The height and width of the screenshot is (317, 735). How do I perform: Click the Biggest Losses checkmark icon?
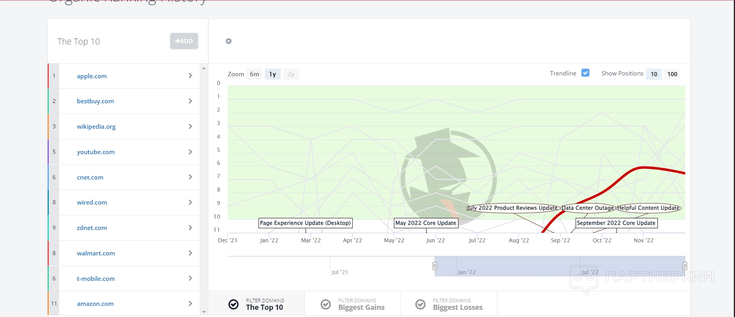pyautogui.click(x=420, y=304)
